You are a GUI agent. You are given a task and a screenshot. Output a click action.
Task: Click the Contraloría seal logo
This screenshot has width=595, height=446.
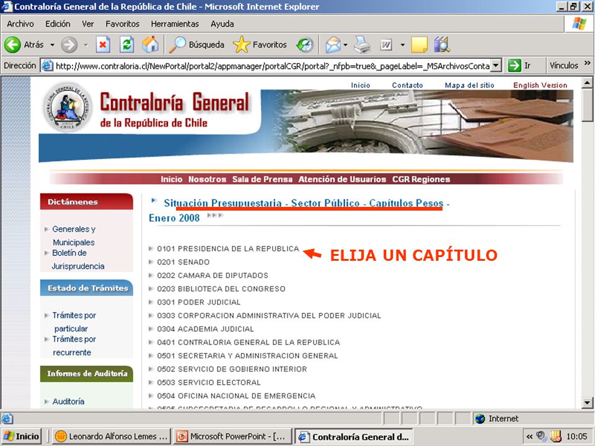coord(68,107)
